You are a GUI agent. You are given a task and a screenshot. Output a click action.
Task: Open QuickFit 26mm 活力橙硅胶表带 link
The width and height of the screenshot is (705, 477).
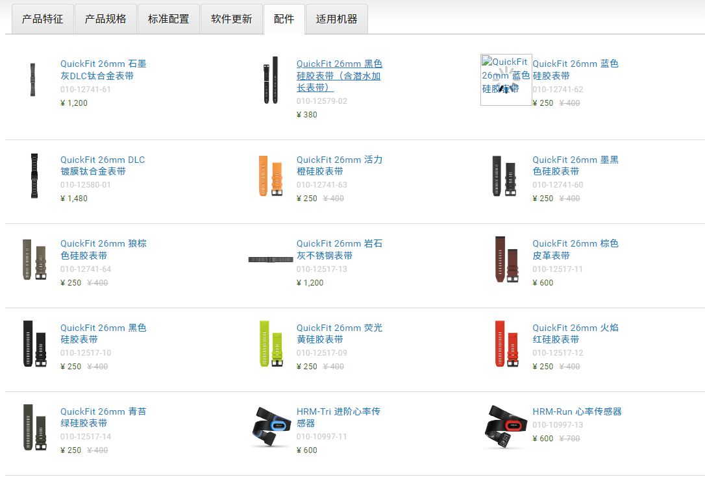340,165
